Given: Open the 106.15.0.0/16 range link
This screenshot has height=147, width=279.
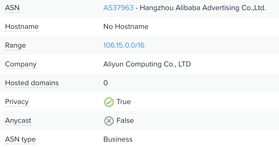Looking at the screenshot, I should tap(124, 45).
